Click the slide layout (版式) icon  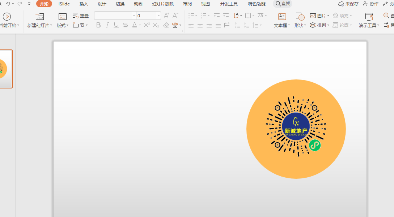pos(62,17)
